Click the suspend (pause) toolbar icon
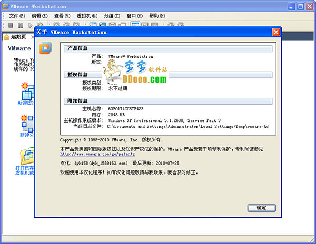 (21, 25)
